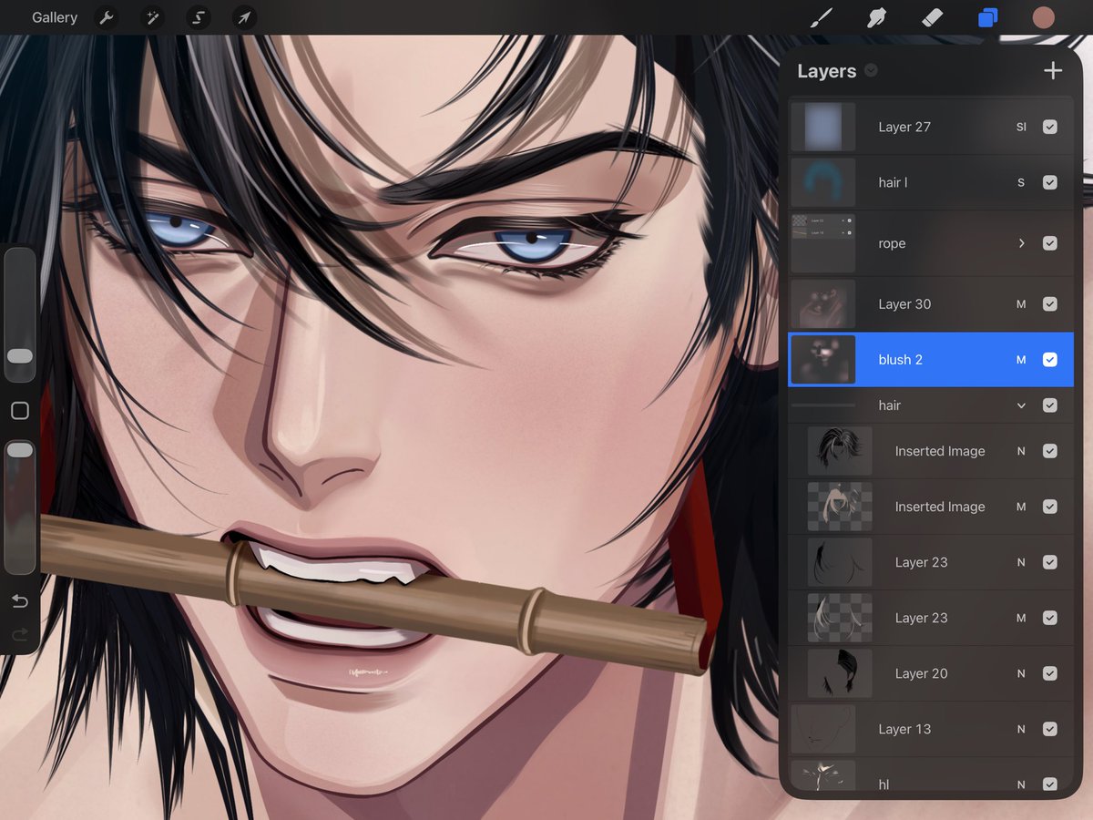Hide the hair l layer checkbox
1093x820 pixels.
coord(1050,182)
